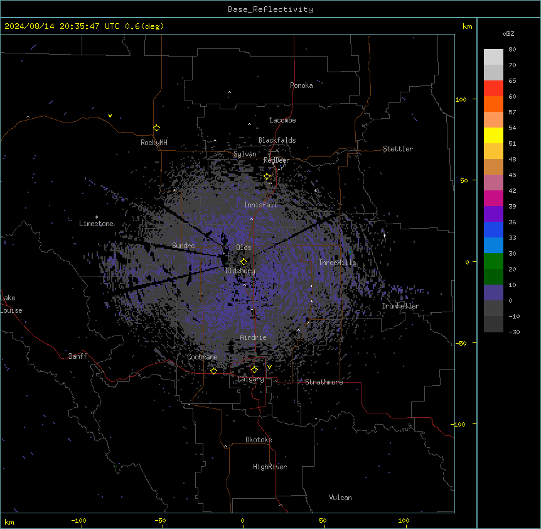Click the yellow V marker northwest of RockyMH
The width and height of the screenshot is (541, 529).
(x=110, y=116)
